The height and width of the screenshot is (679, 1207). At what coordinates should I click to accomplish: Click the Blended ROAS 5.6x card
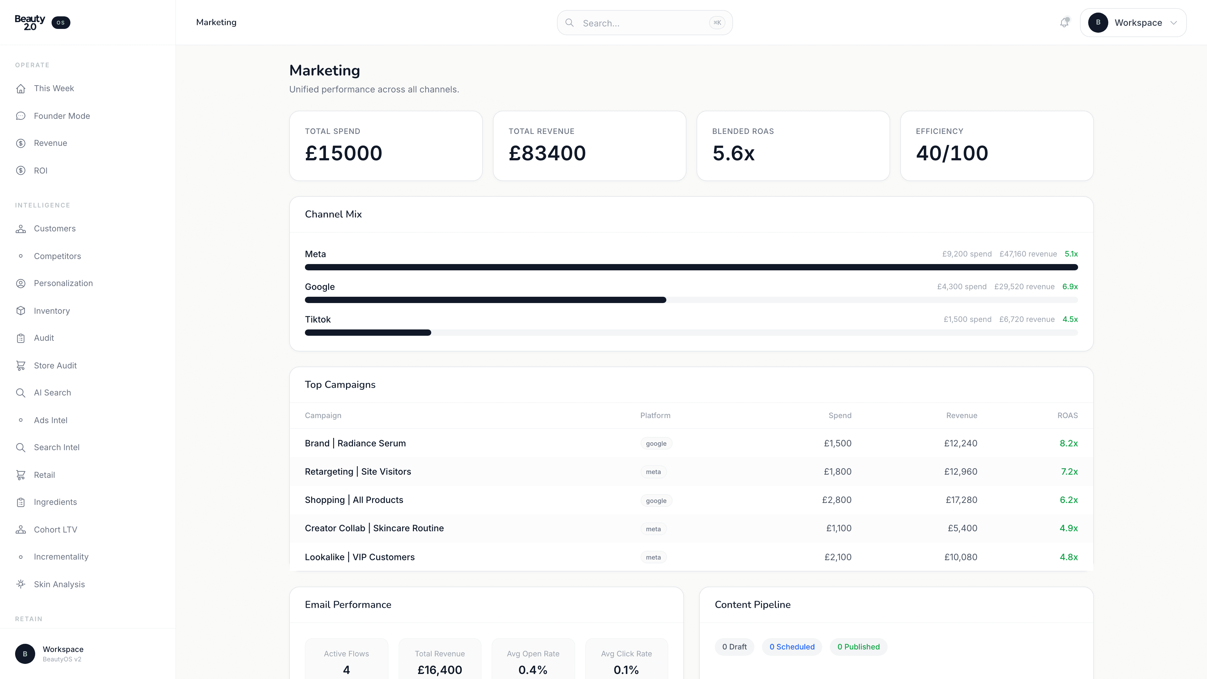(793, 146)
